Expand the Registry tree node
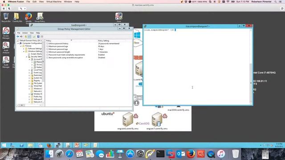The image size is (285, 160). click(29, 80)
